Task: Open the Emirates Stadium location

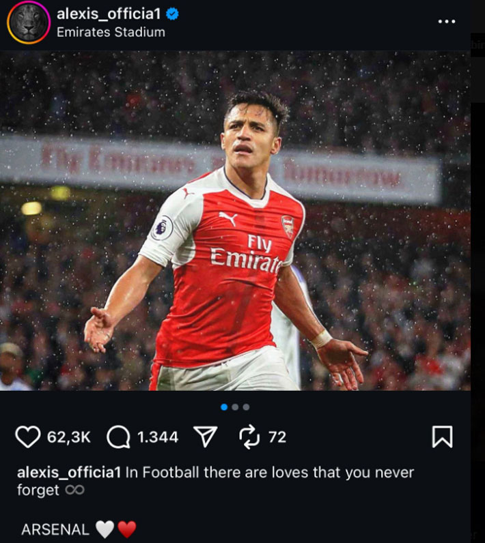Action: click(x=111, y=32)
